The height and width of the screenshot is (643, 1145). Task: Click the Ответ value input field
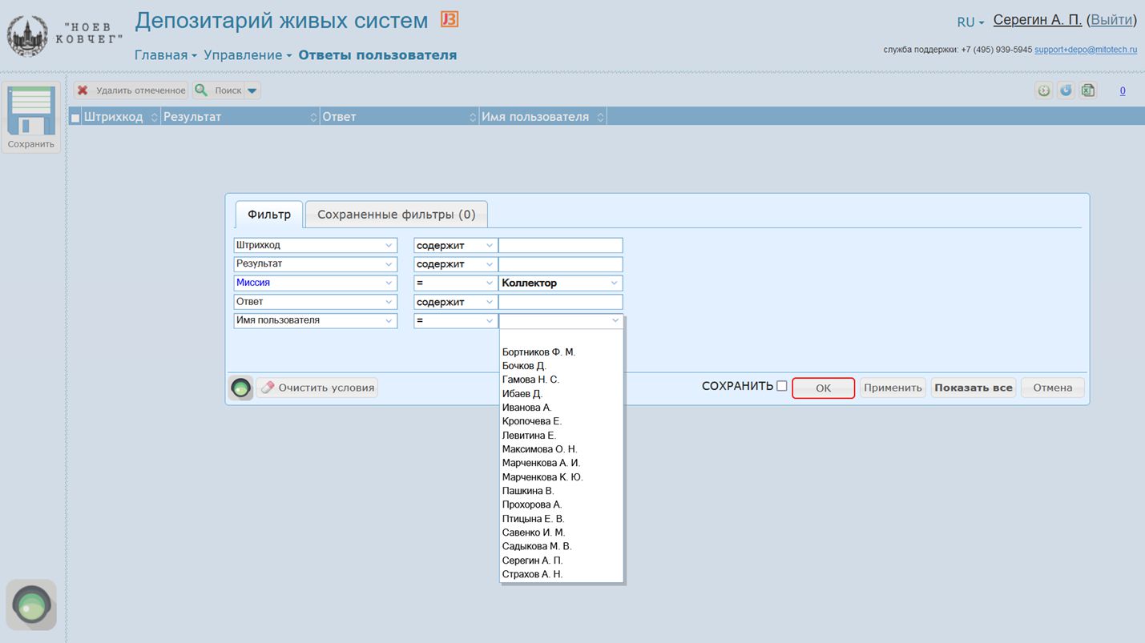pyautogui.click(x=561, y=302)
